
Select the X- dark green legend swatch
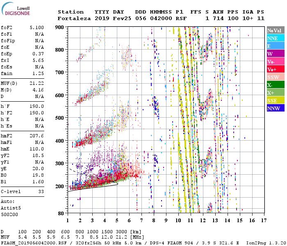click(x=276, y=85)
